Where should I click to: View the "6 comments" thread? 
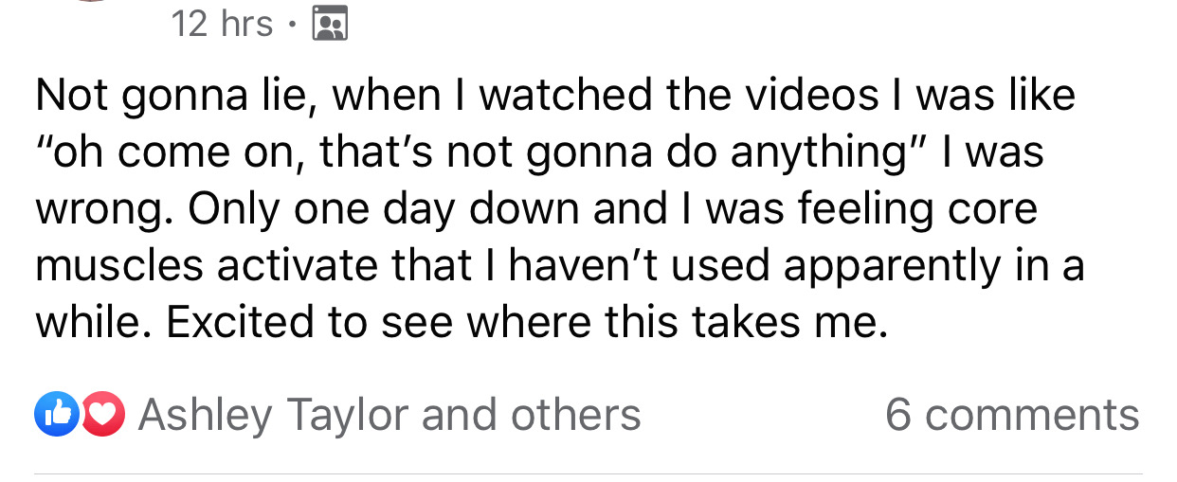tap(1011, 415)
